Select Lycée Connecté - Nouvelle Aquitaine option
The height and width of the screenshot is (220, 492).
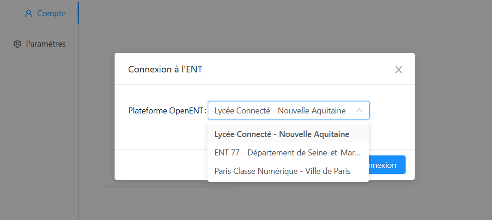(x=282, y=134)
